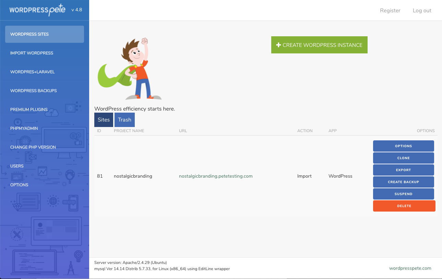This screenshot has height=279, width=442.
Task: Click the URL column header
Action: tap(183, 131)
